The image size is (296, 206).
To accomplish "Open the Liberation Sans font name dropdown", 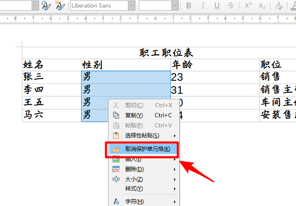I will tap(131, 5).
